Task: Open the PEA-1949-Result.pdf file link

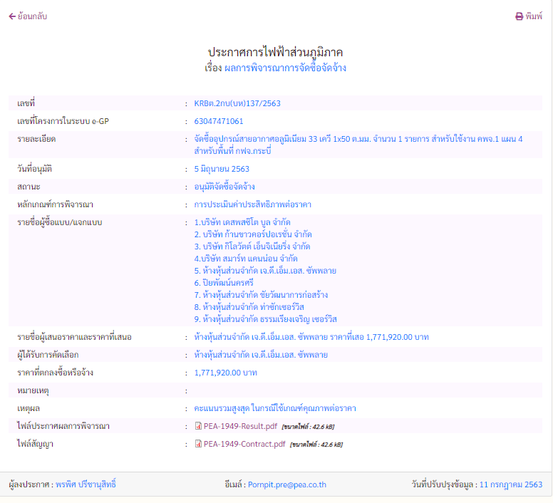Action: click(x=239, y=426)
